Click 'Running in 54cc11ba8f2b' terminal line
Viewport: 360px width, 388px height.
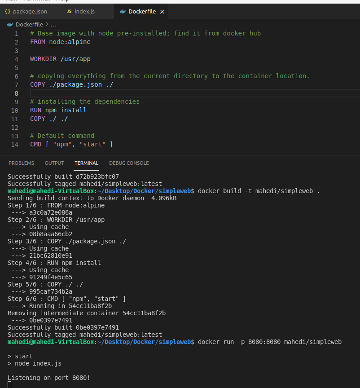click(x=70, y=306)
